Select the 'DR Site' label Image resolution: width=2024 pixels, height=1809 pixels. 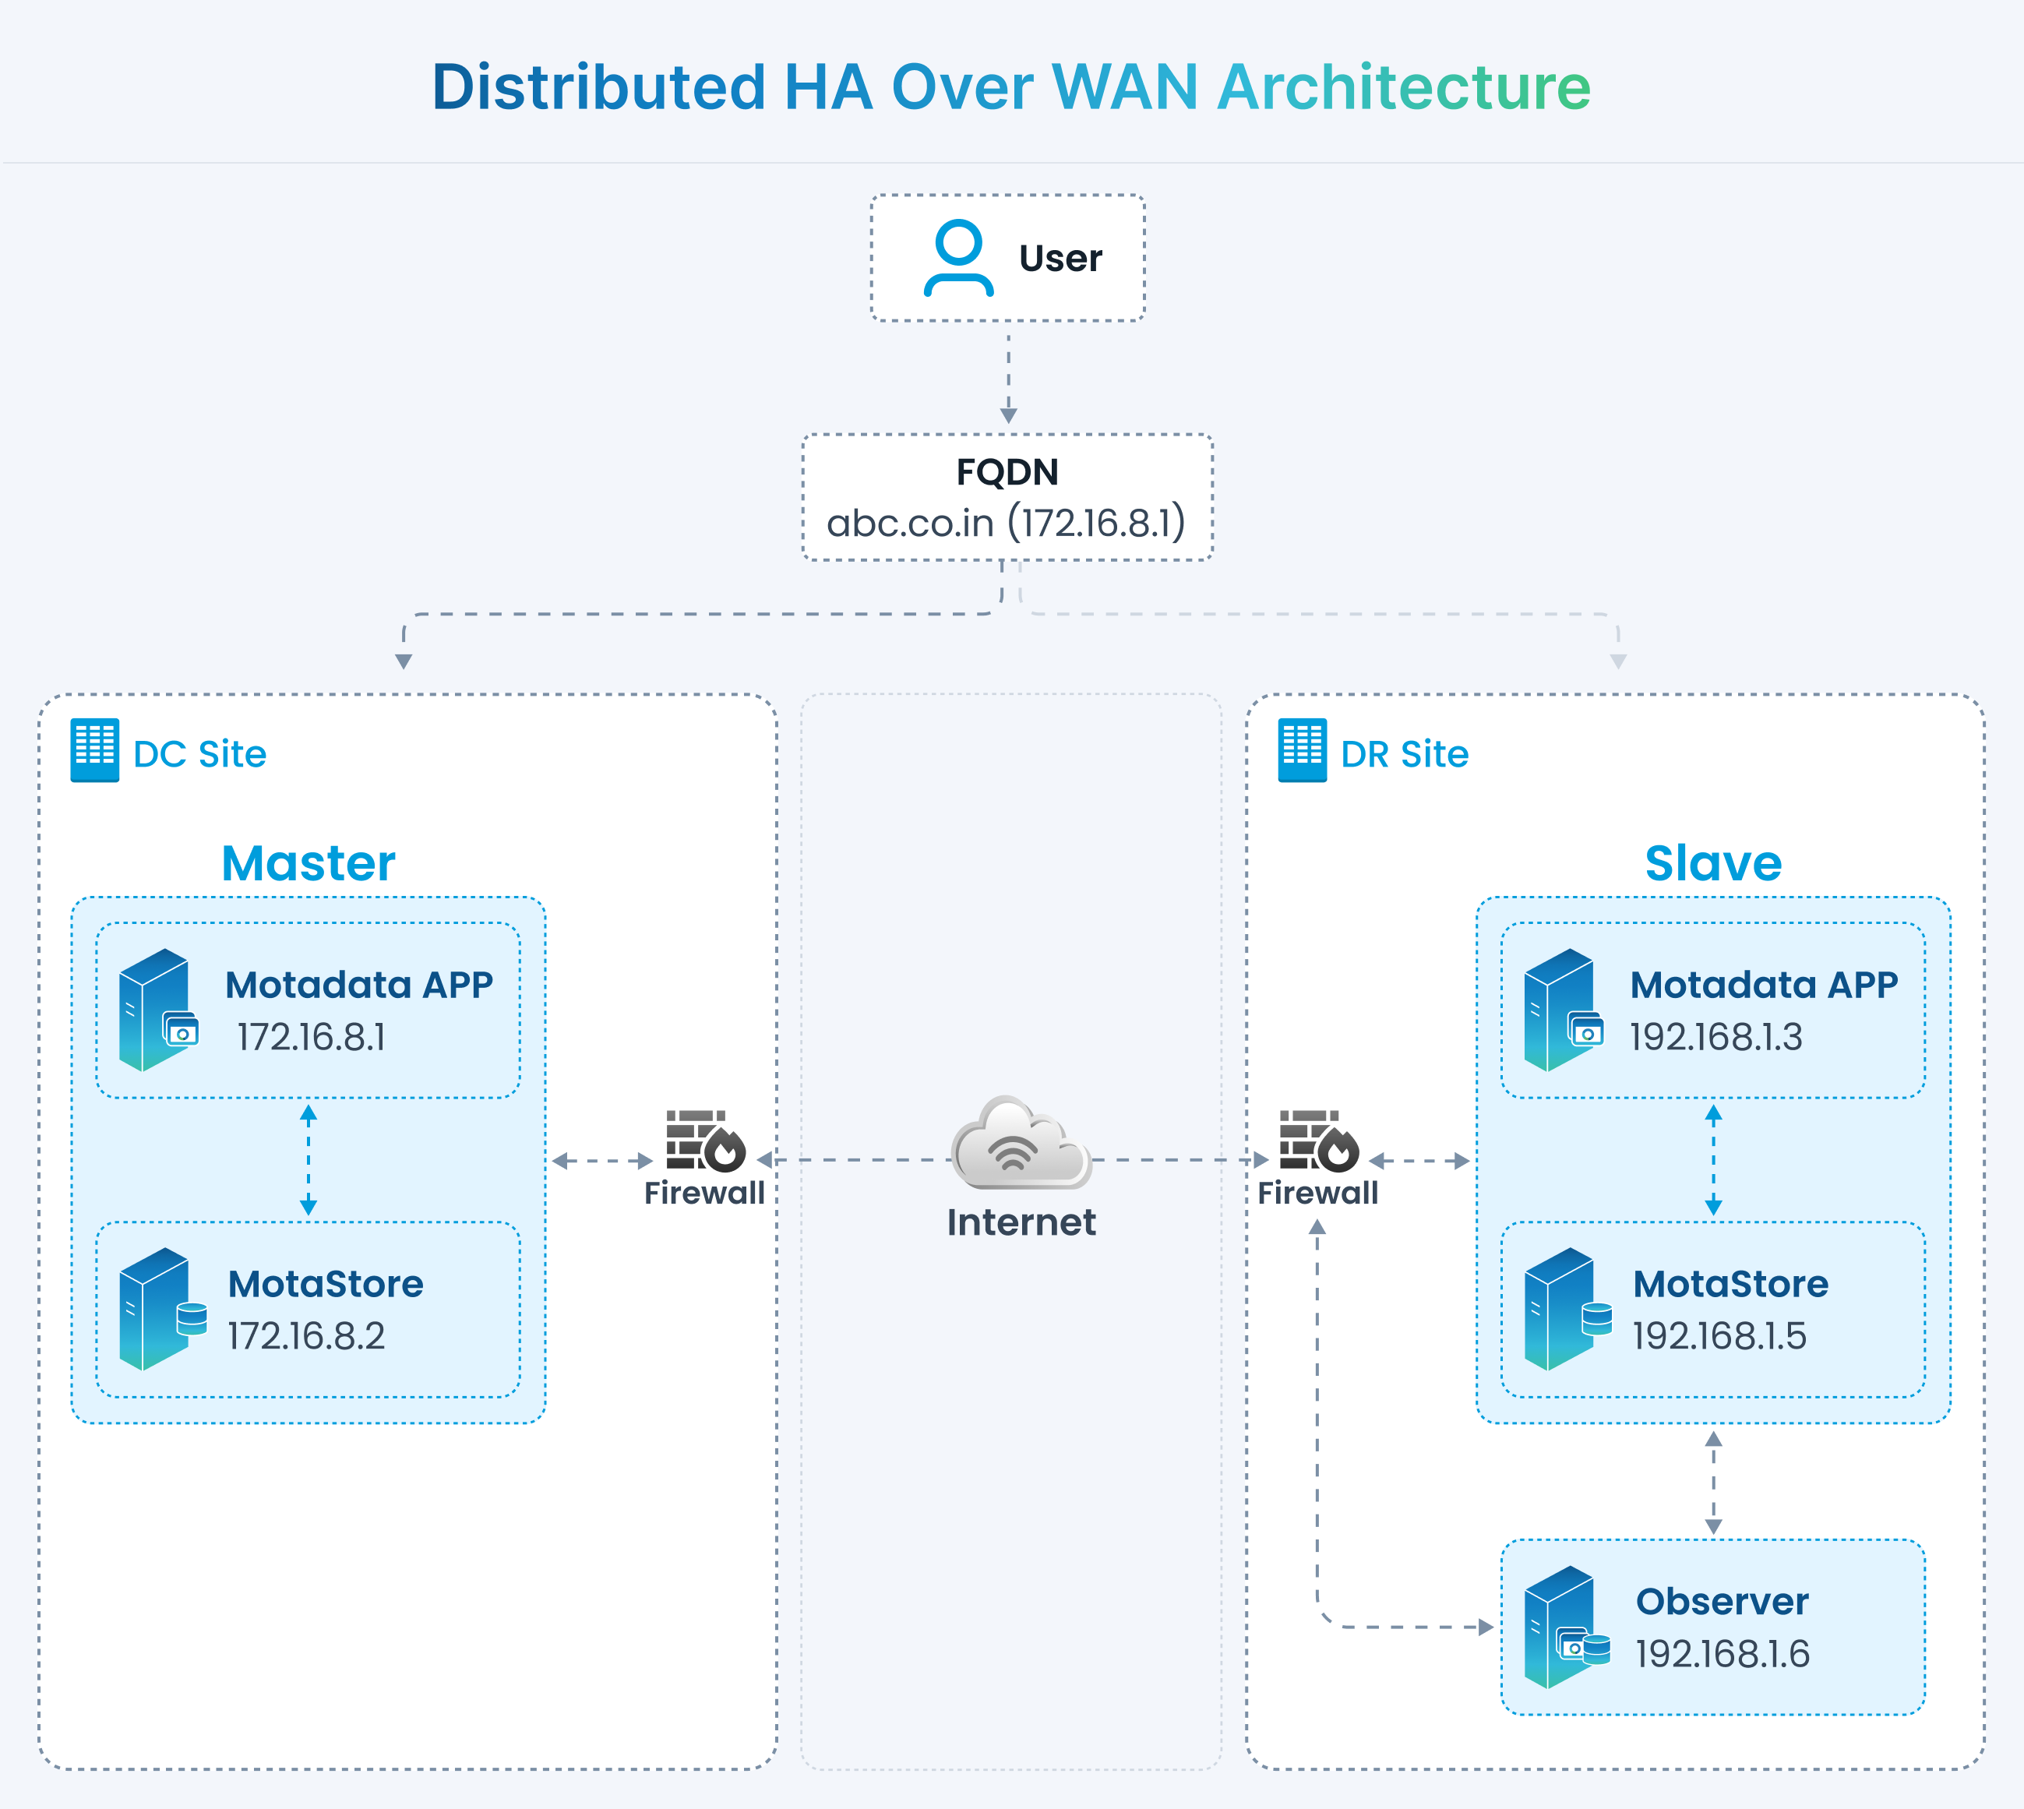1405,753
